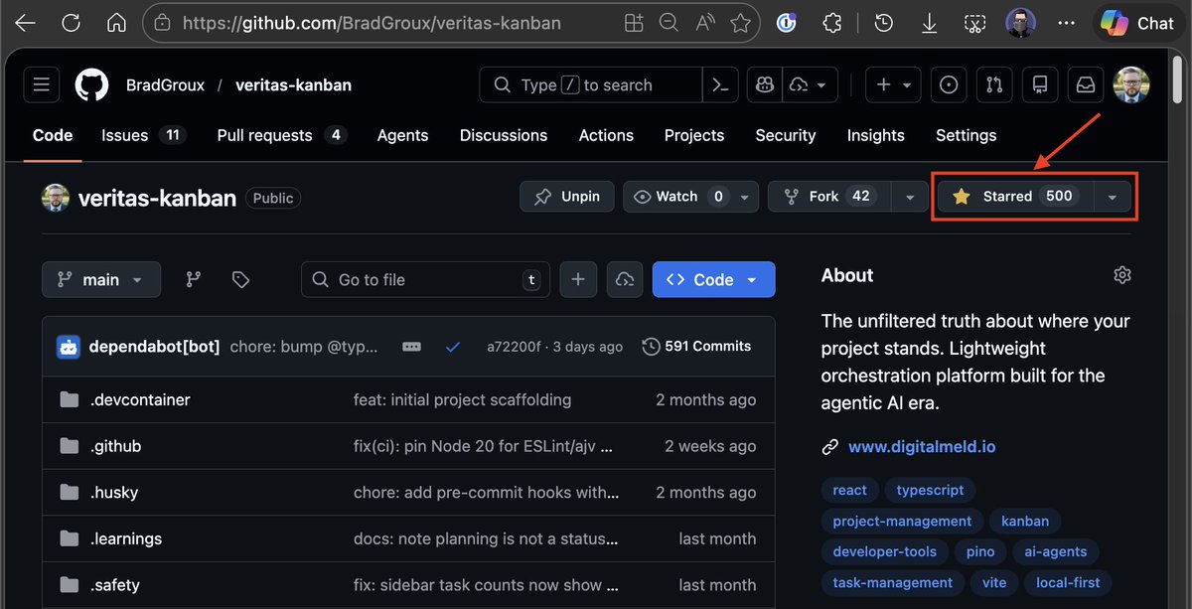Open the GitHub hamburger navigation menu
The width and height of the screenshot is (1192, 609).
[42, 85]
